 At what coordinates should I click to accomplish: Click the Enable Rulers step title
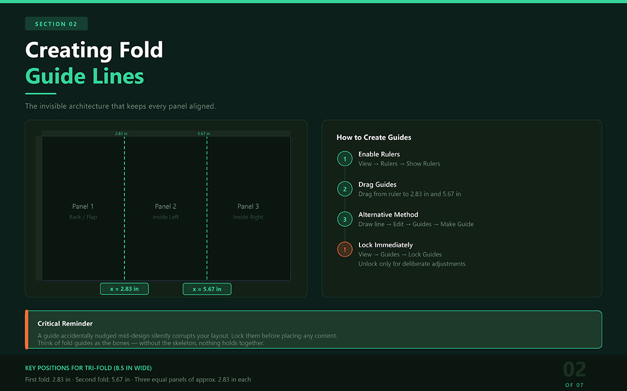pos(379,154)
